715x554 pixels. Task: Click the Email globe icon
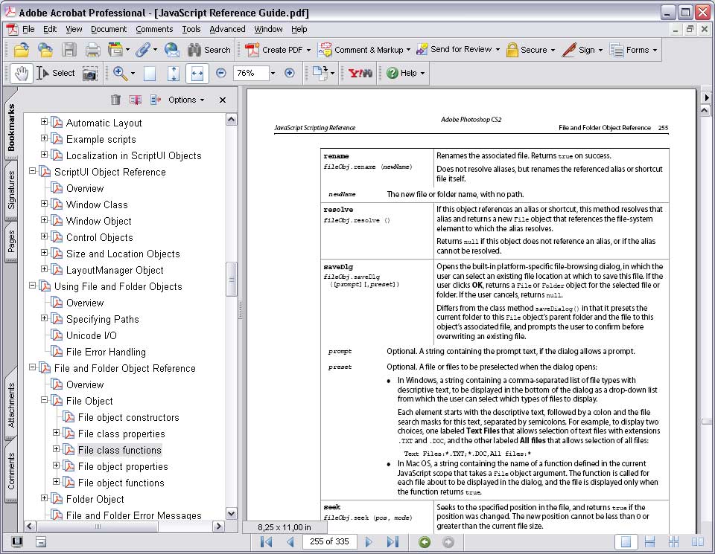[x=172, y=50]
